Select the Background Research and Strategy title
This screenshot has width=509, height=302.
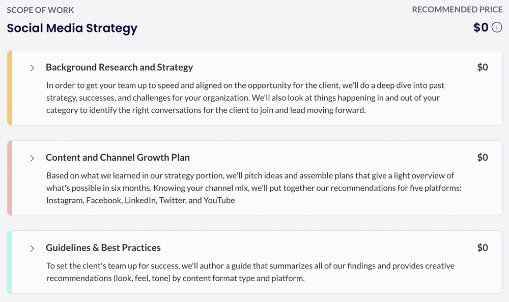tap(119, 67)
